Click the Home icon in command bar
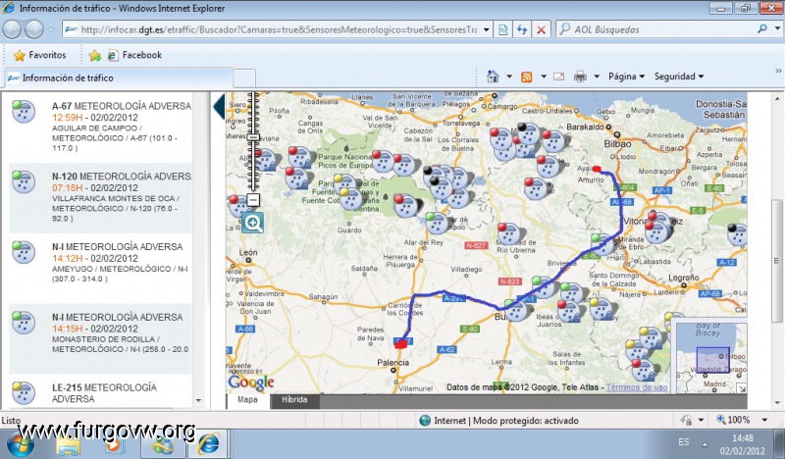This screenshot has width=785, height=459. 493,76
